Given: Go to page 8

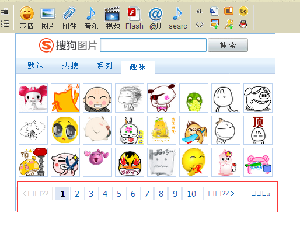Looking at the screenshot, I should click(161, 194).
